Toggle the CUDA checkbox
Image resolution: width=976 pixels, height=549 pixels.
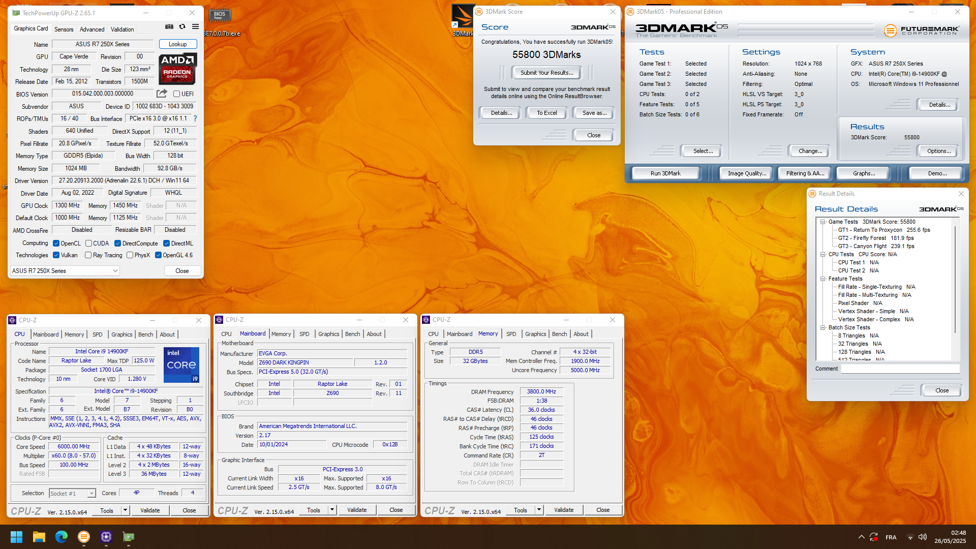[x=88, y=243]
